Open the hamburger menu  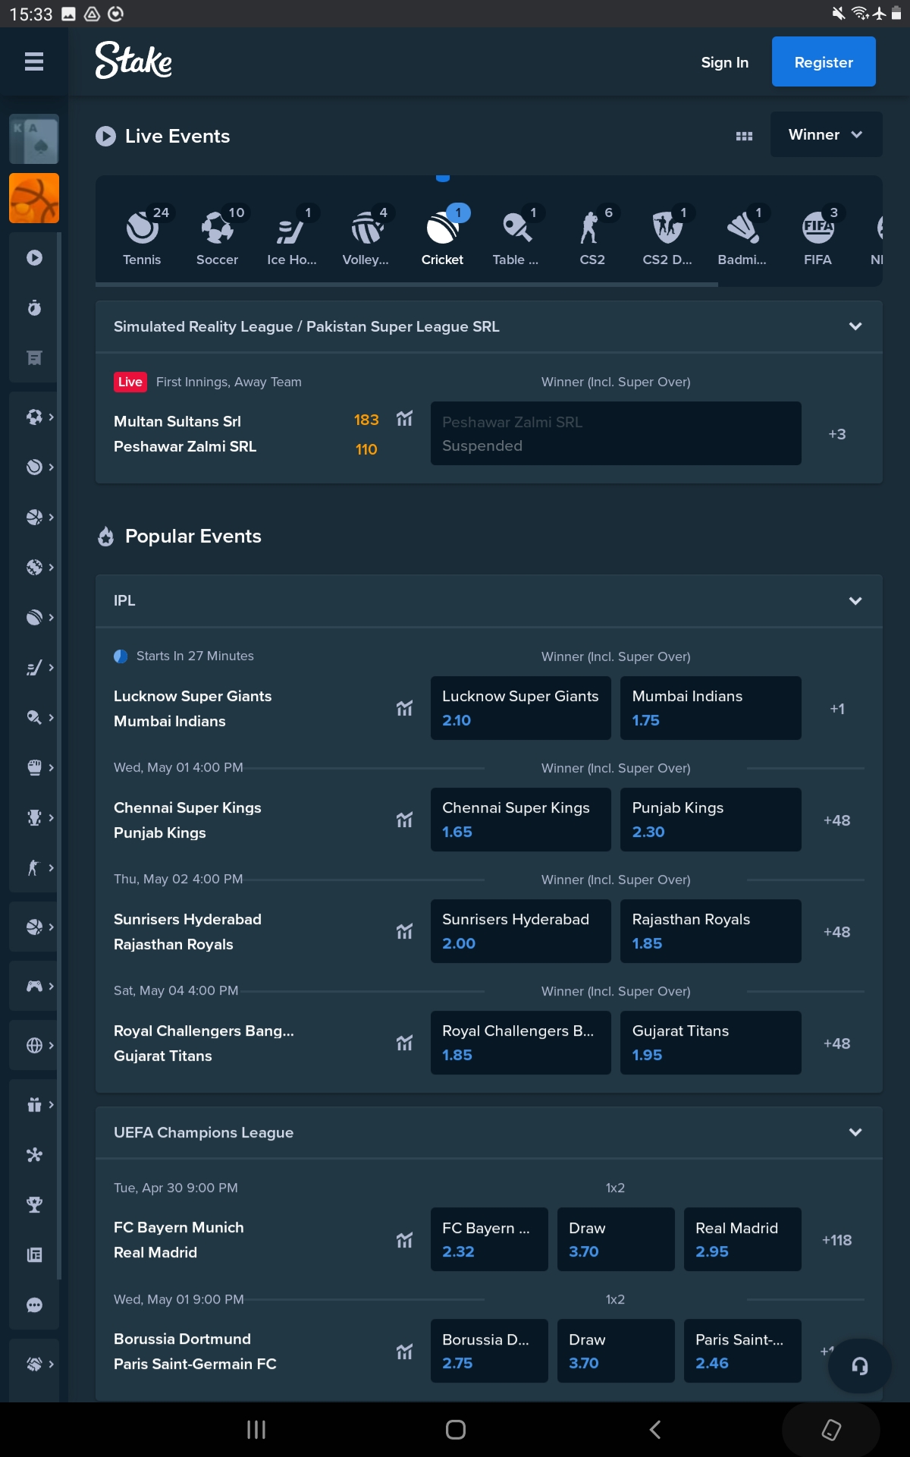coord(34,61)
